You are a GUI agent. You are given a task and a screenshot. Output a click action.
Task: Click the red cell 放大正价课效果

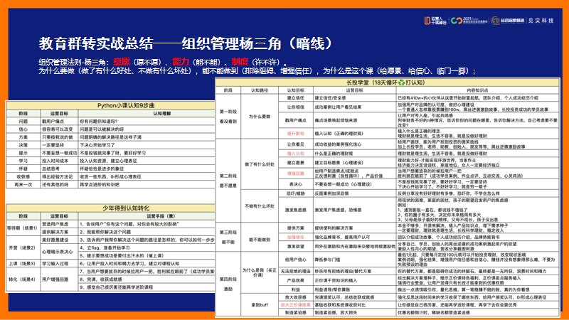pyautogui.click(x=296, y=305)
